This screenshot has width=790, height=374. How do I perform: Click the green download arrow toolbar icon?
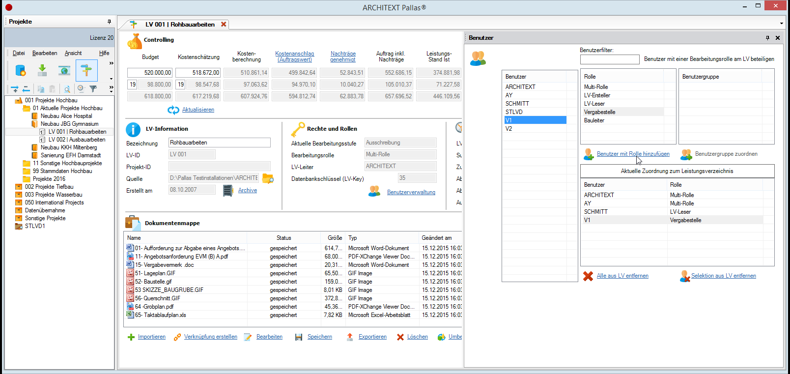coord(42,71)
